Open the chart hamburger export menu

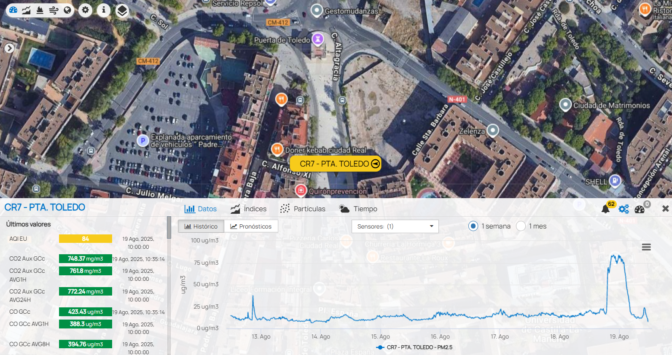point(646,247)
